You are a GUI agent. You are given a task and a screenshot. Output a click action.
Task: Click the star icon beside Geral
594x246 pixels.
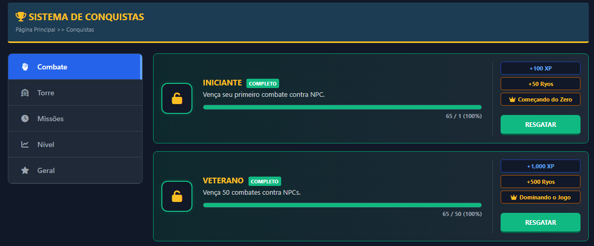click(25, 170)
